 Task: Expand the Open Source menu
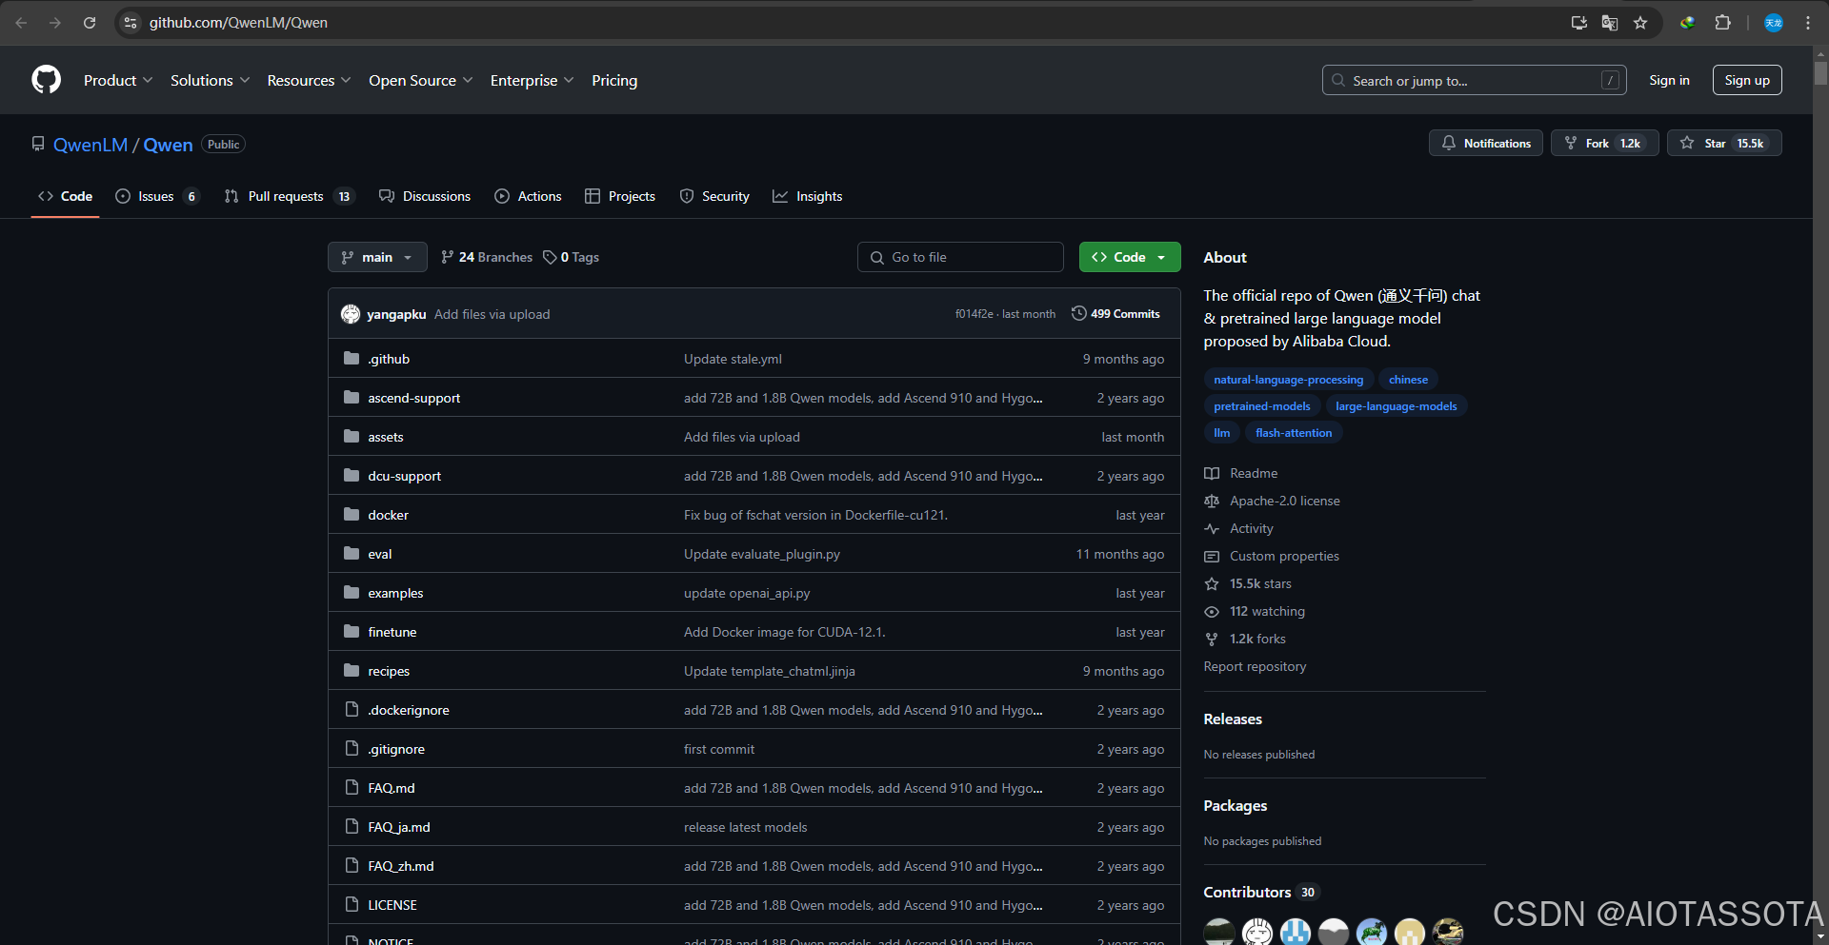(420, 81)
